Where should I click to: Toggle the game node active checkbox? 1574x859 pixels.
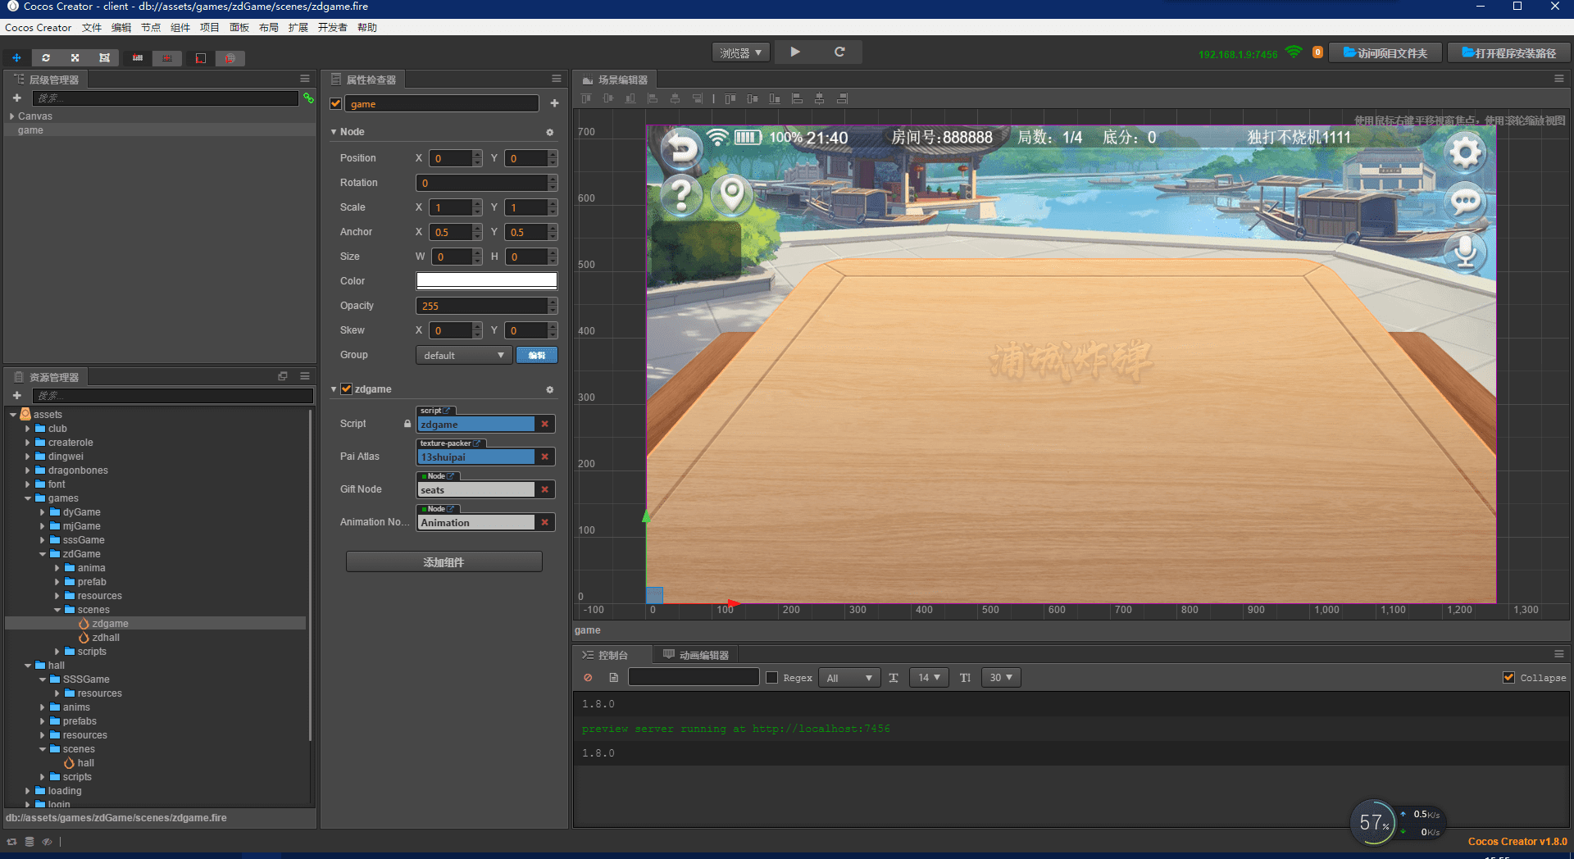[335, 103]
